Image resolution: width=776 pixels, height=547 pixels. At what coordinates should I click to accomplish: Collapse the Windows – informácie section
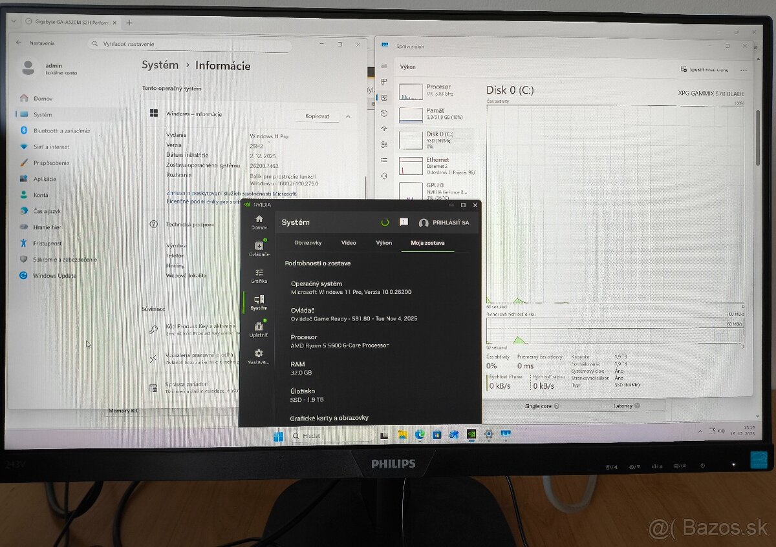click(x=347, y=116)
